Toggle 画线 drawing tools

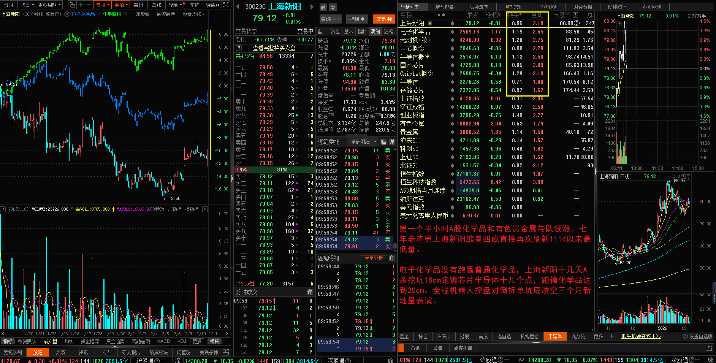pos(156,5)
